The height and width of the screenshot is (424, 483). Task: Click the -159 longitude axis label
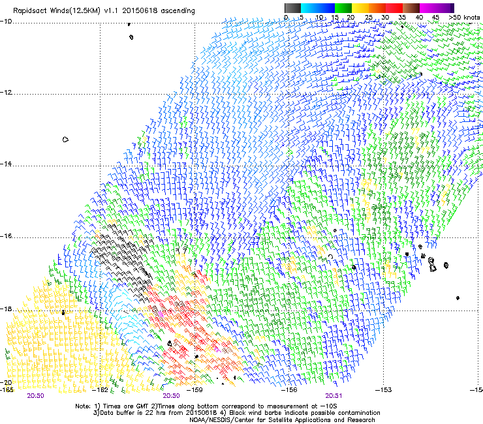tap(195, 390)
